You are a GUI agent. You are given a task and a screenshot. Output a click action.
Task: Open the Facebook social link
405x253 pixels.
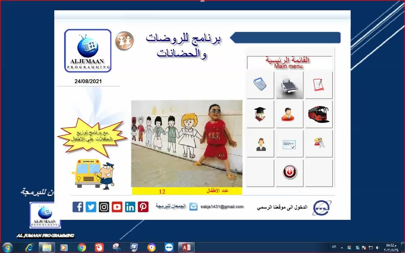click(x=78, y=207)
